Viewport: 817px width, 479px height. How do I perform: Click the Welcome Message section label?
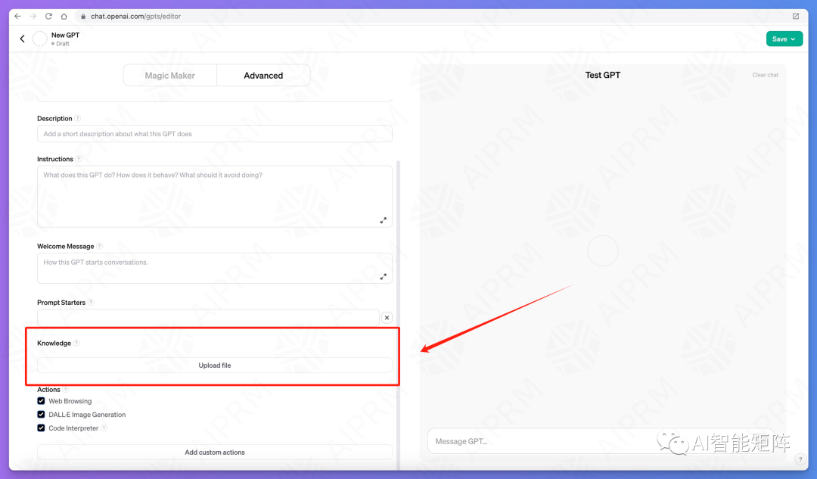[x=66, y=246]
